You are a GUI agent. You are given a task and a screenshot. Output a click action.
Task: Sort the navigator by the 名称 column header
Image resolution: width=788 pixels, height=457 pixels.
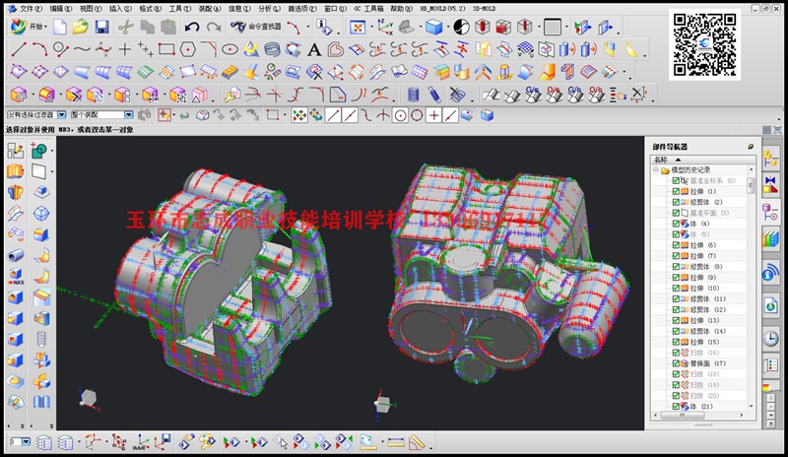(x=660, y=160)
